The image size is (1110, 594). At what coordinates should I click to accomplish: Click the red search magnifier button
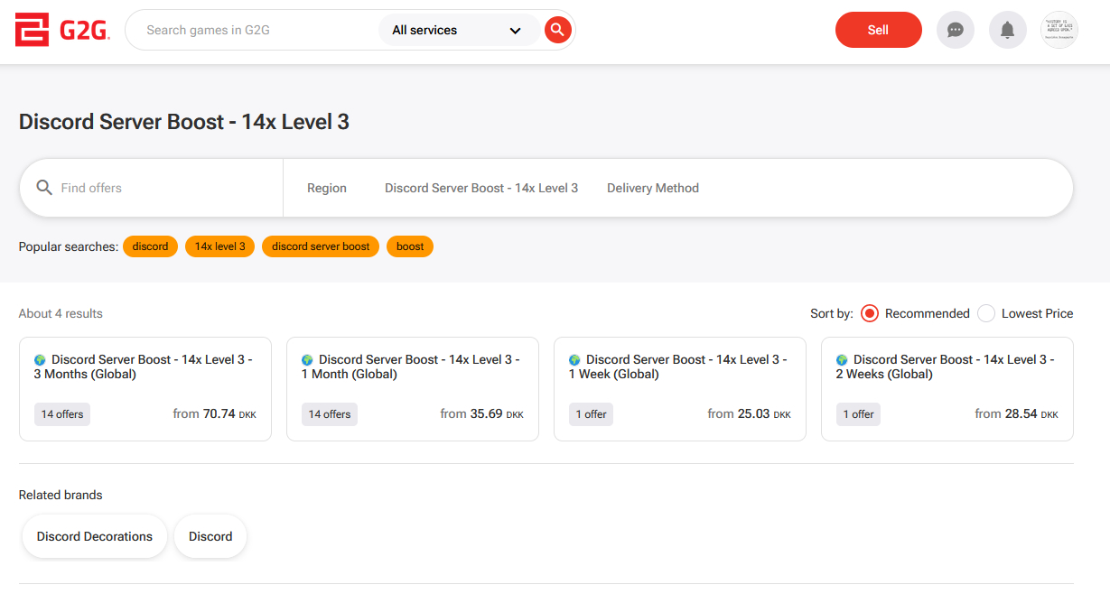(x=557, y=30)
